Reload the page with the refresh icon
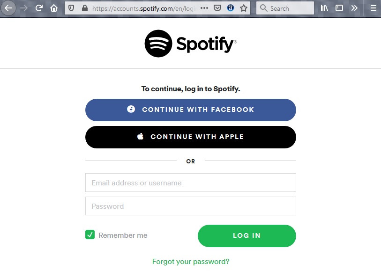Viewport: 381px width, 279px height. (39, 8)
